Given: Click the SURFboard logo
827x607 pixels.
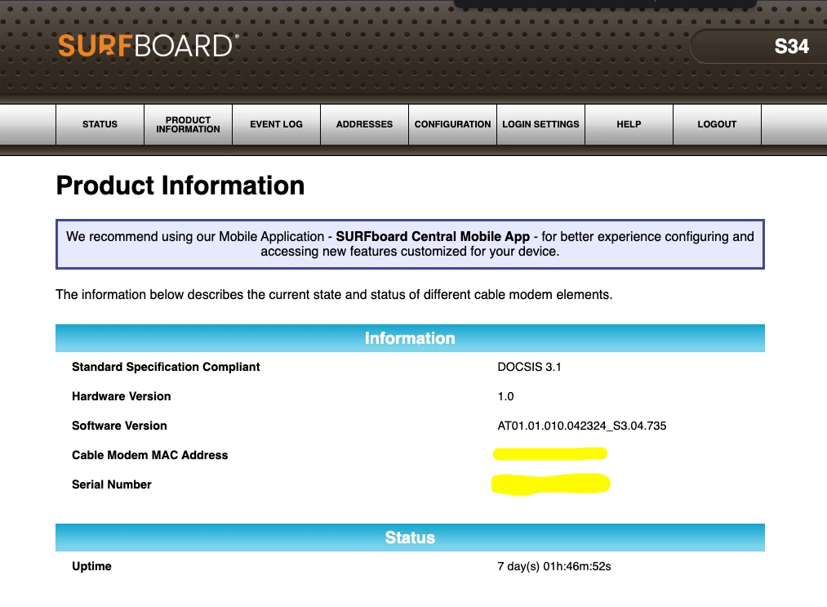Looking at the screenshot, I should pos(149,46).
